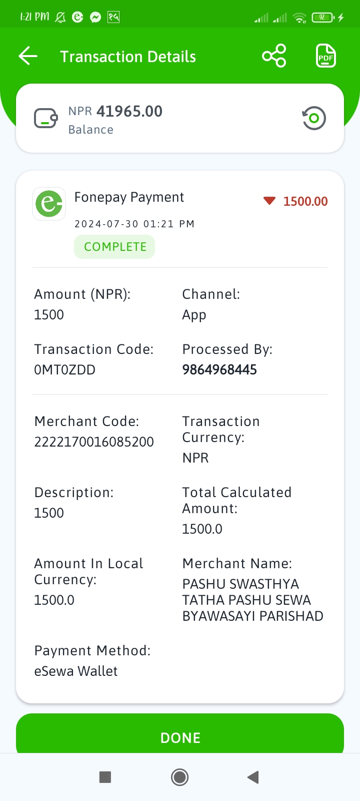The image size is (360, 801).
Task: Tap the Transaction Code 0MT0ZDD
Action: pos(64,370)
